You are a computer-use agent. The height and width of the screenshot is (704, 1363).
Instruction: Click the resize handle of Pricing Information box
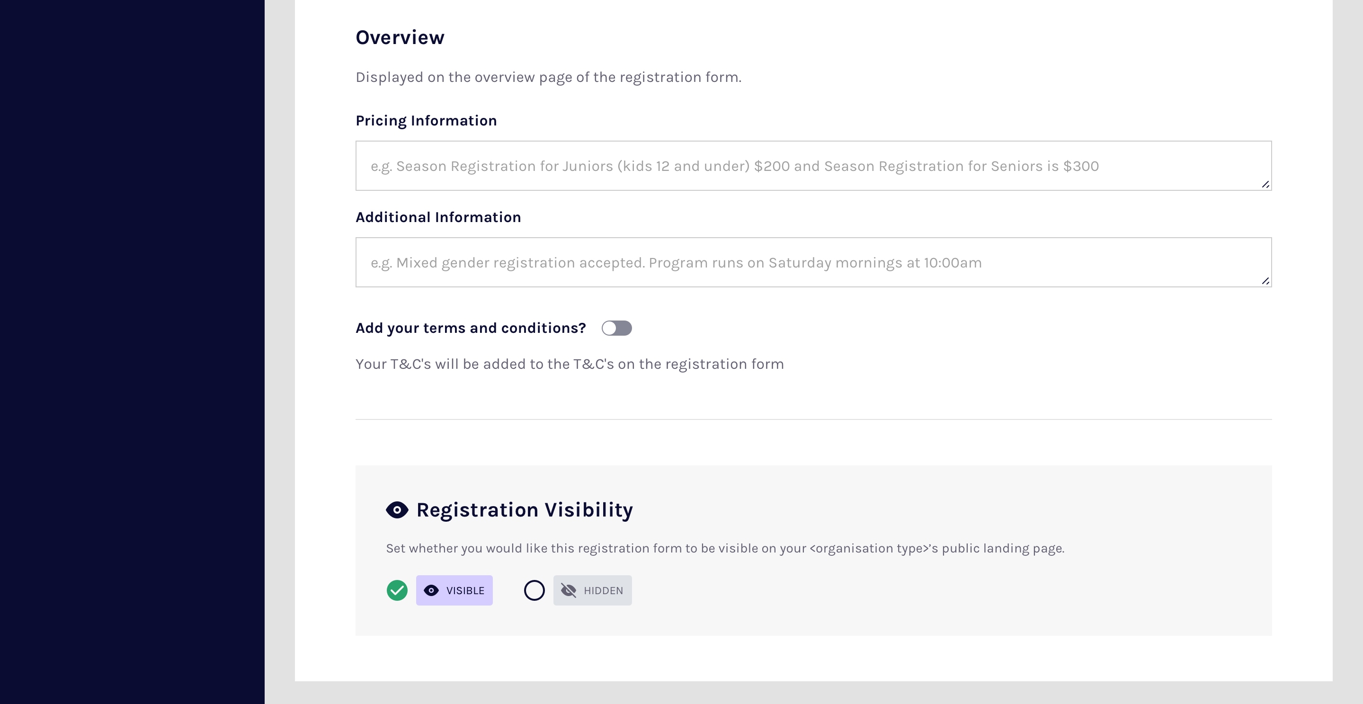coord(1265,184)
